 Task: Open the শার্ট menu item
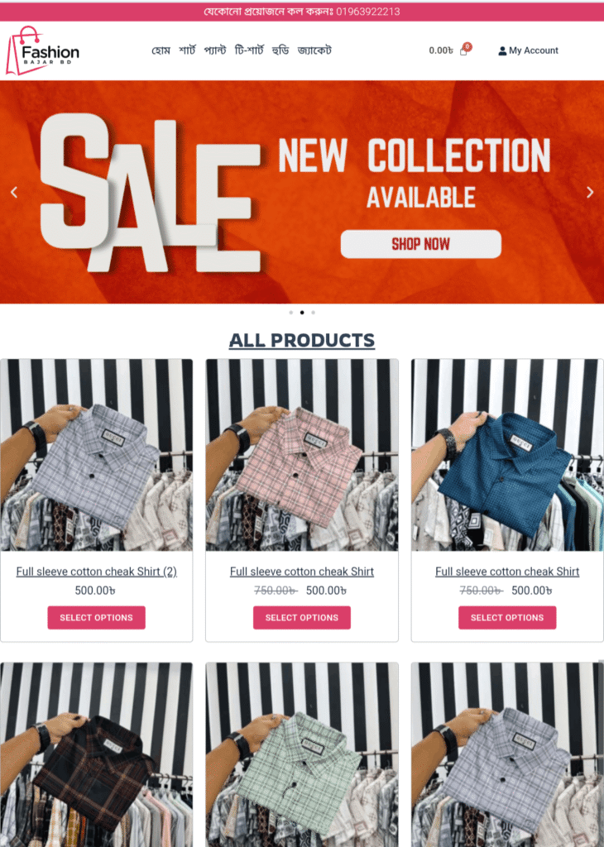coord(187,50)
